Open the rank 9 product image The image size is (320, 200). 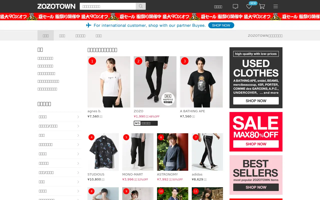click(x=138, y=194)
